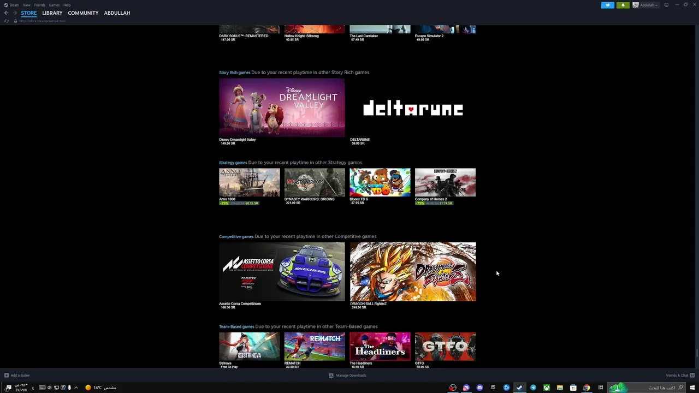This screenshot has width=699, height=393.
Task: Go back with the back arrow
Action: pyautogui.click(x=6, y=13)
